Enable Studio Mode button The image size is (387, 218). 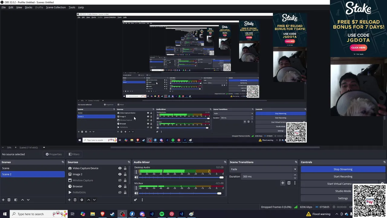pos(343,191)
